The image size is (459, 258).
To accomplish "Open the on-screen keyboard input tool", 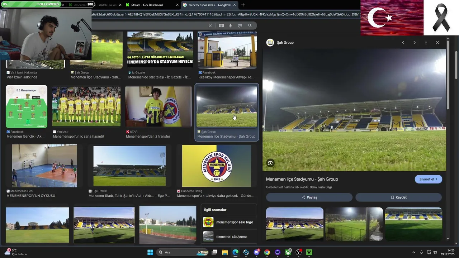I will (221, 25).
